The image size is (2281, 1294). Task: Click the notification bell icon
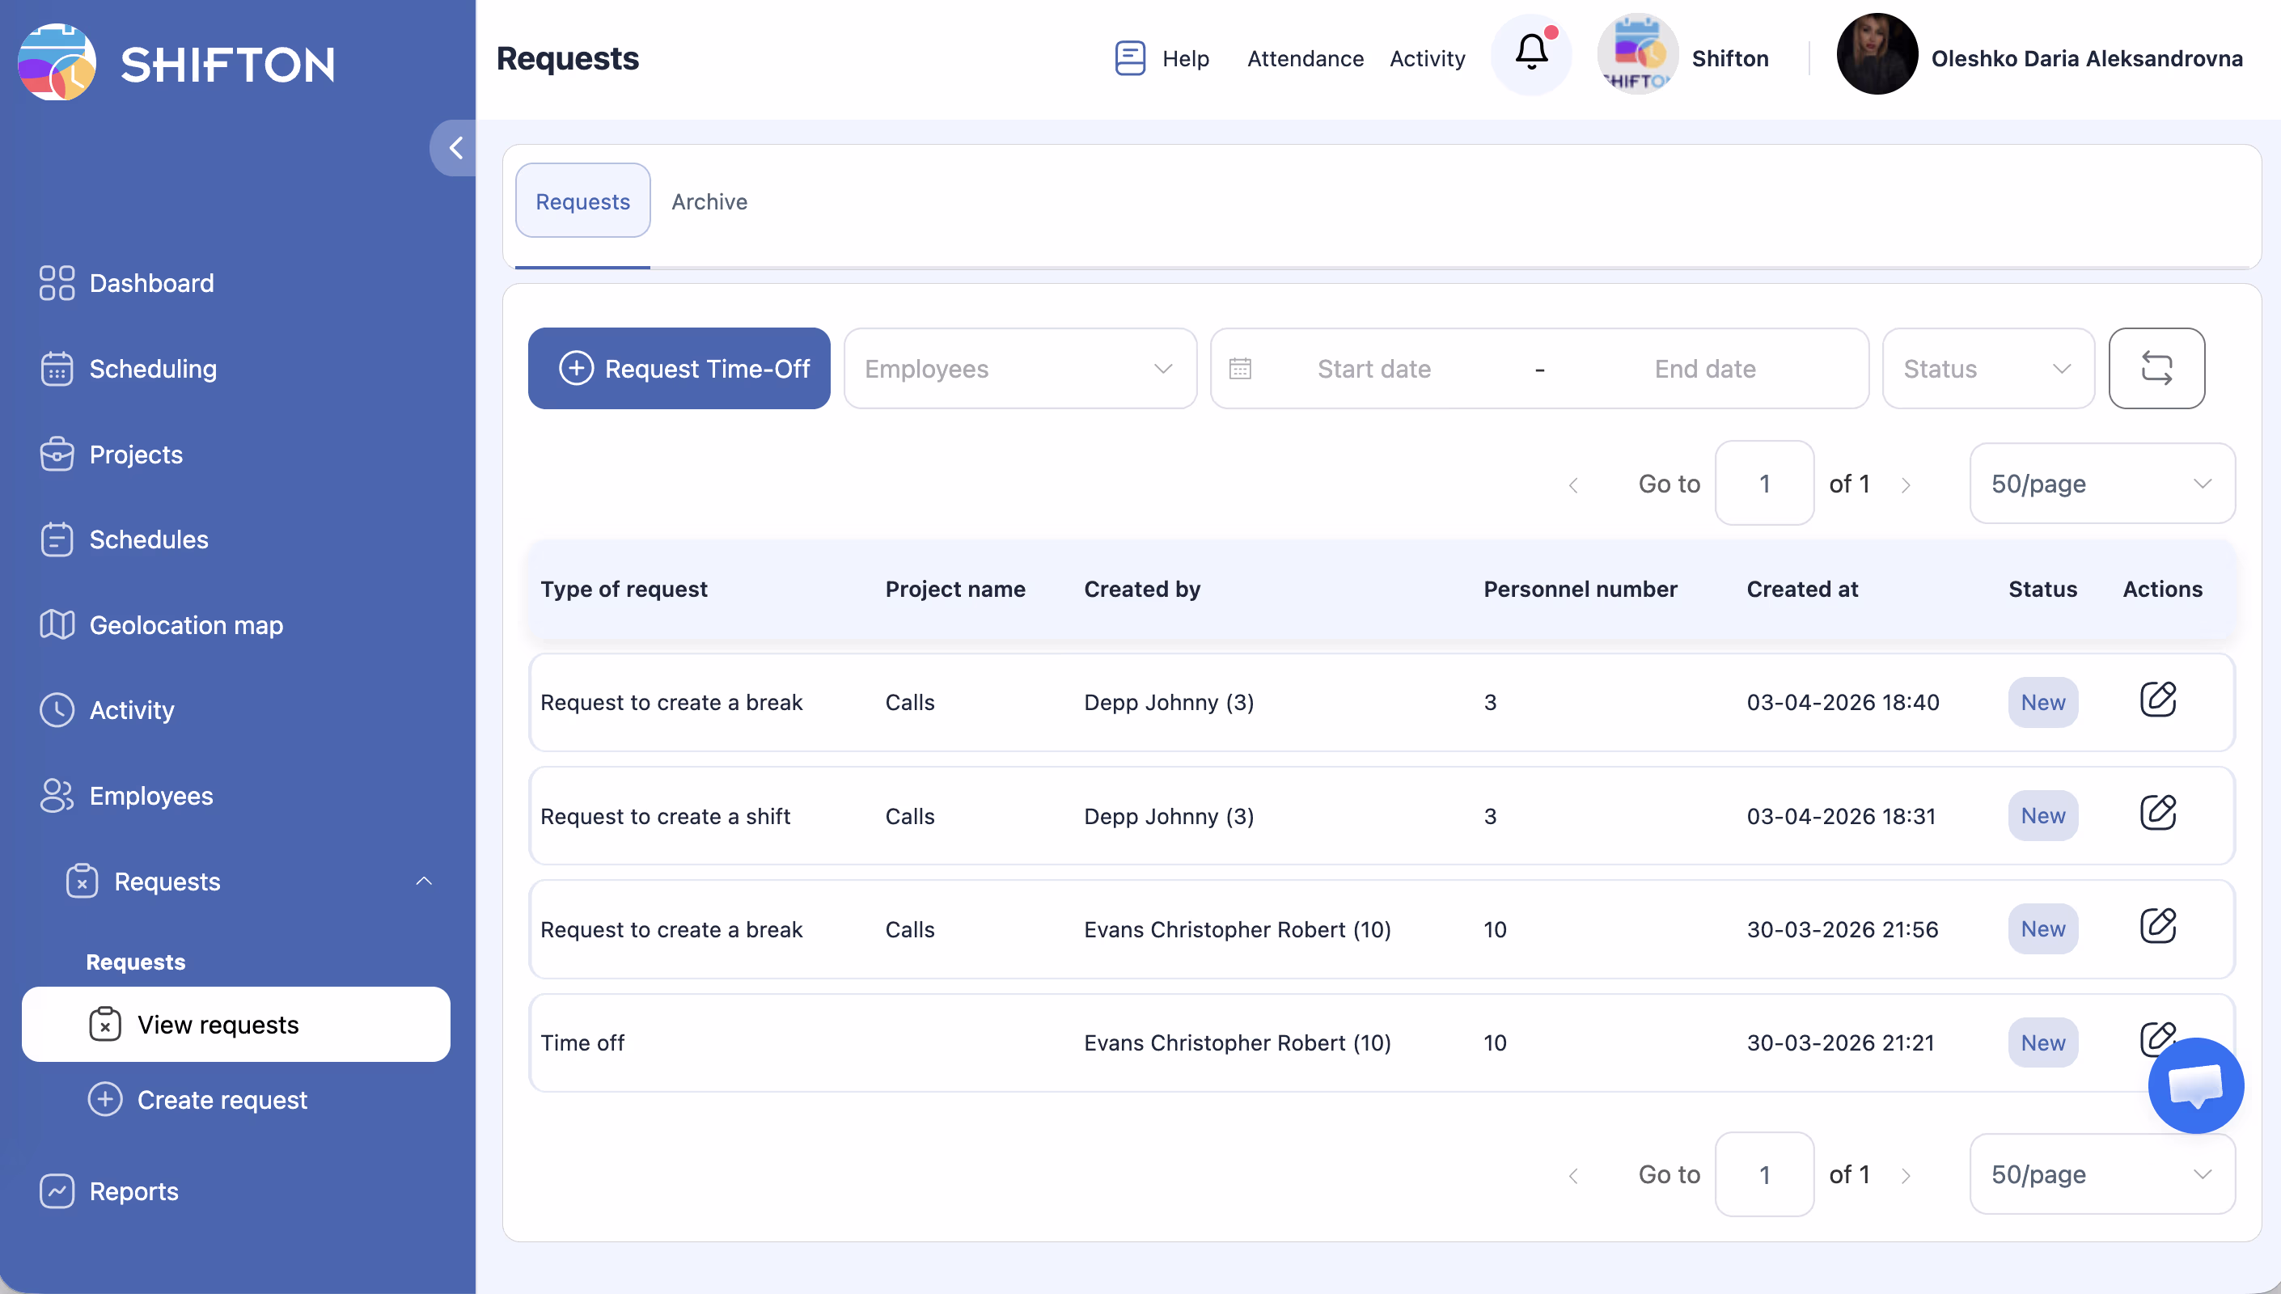(x=1531, y=53)
